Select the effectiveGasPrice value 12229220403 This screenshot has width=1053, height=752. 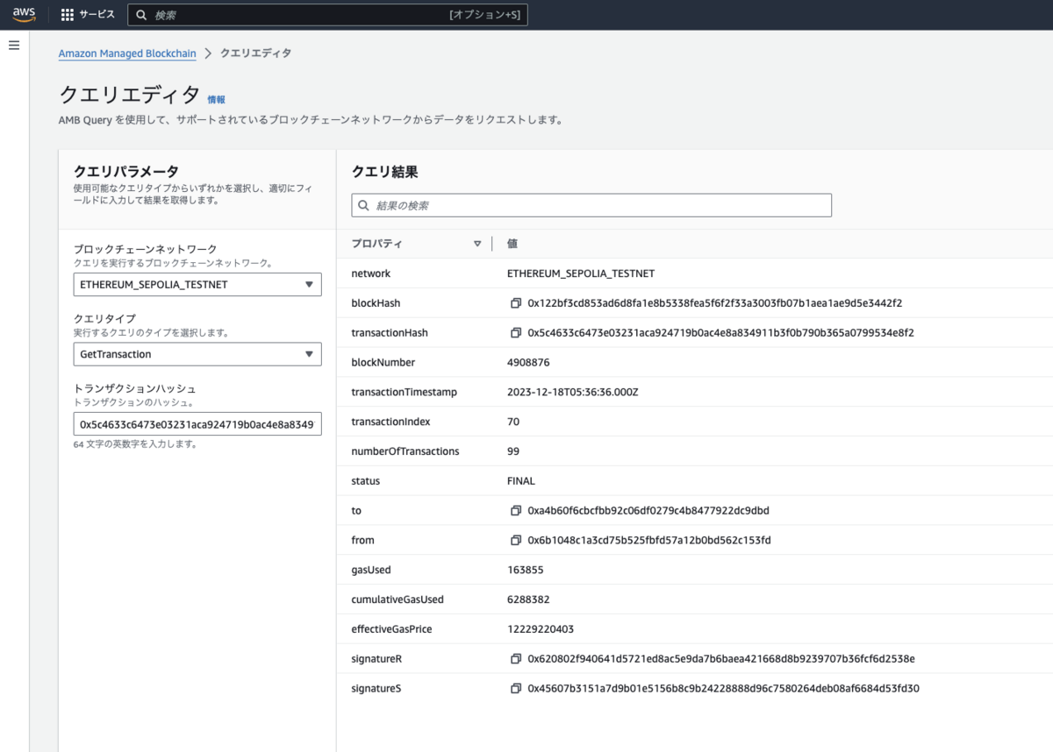point(541,629)
